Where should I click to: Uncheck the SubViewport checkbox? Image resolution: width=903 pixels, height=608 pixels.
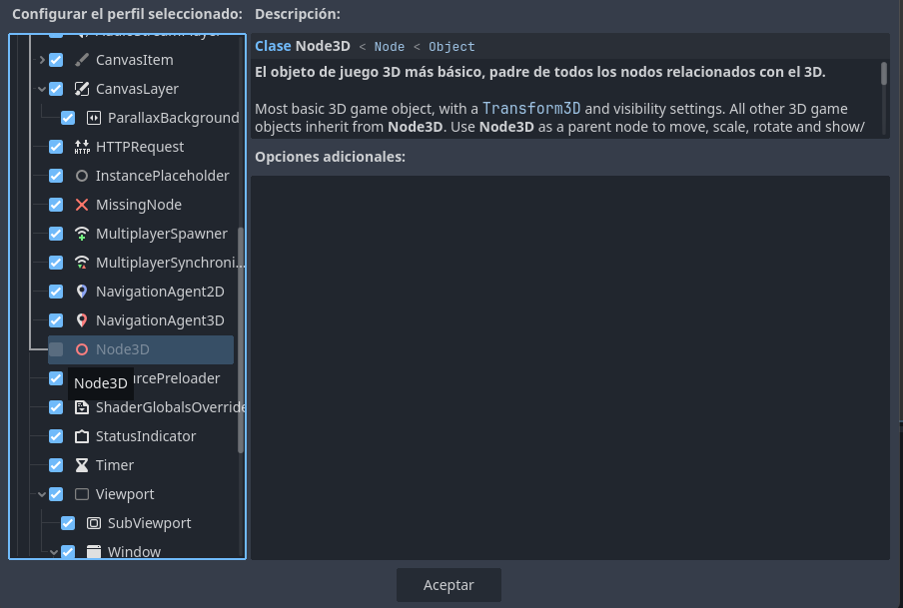(68, 523)
